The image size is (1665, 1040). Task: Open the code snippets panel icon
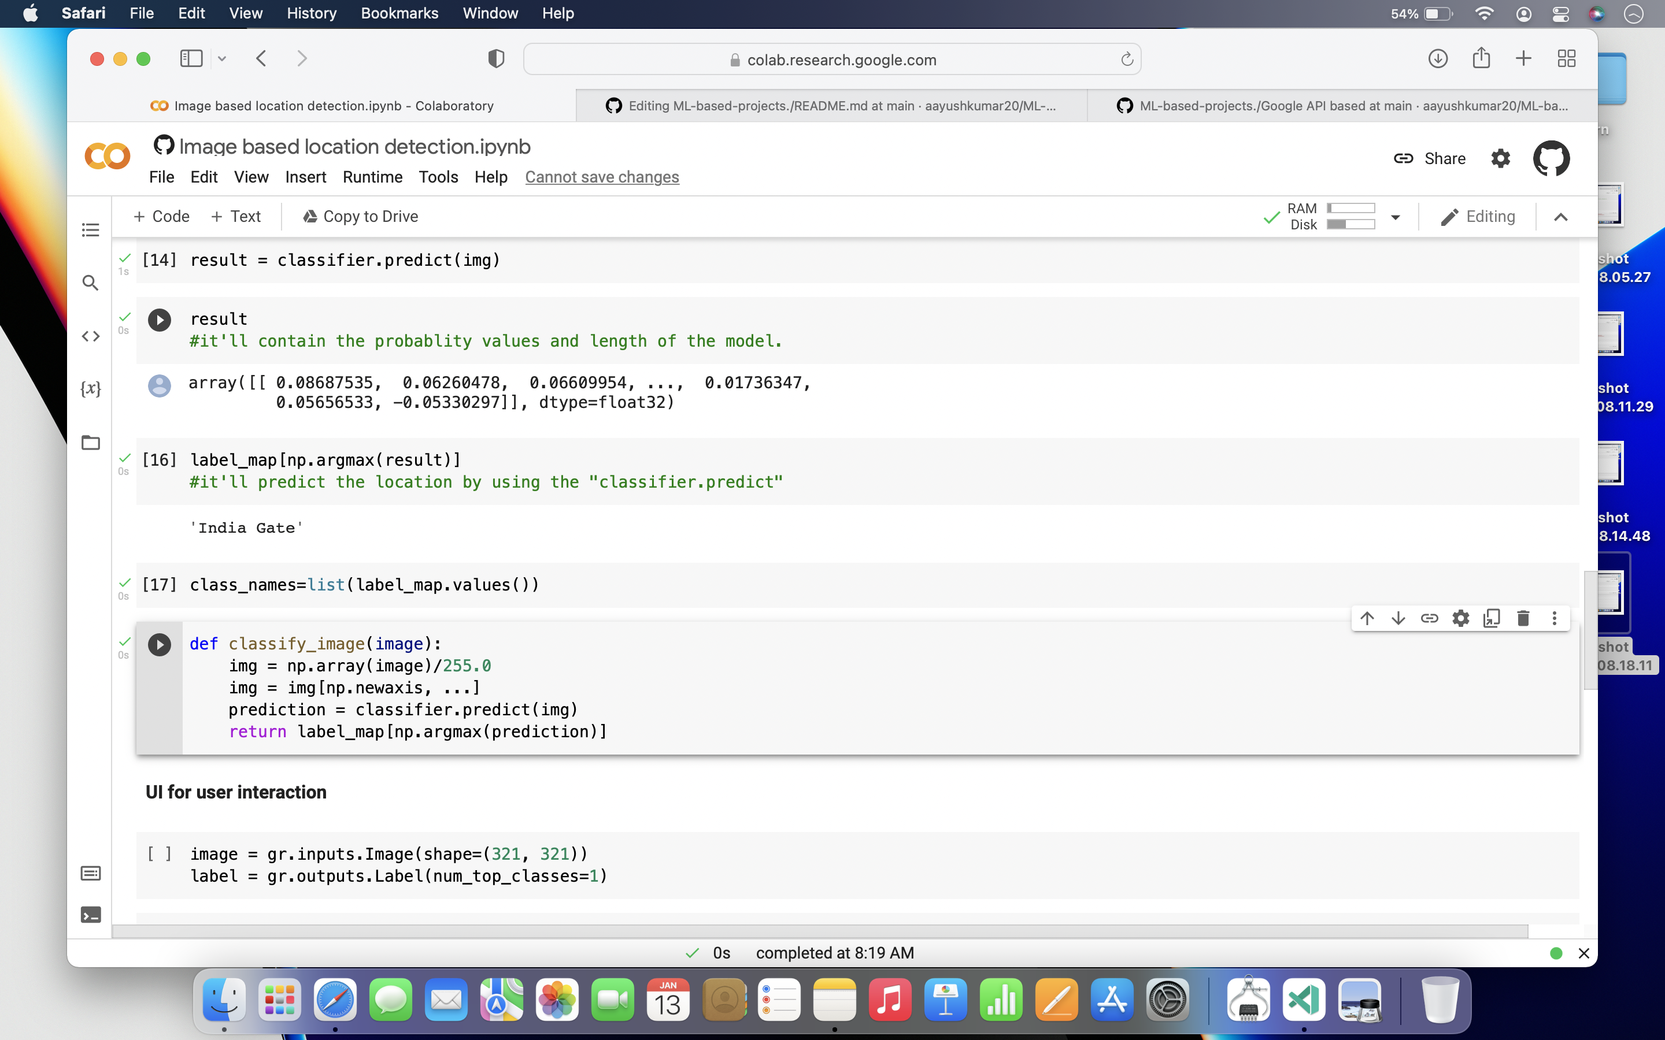90,336
